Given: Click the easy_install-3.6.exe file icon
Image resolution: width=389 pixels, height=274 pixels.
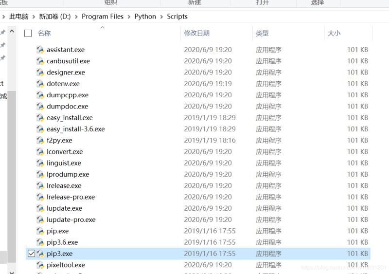Looking at the screenshot, I should click(40, 129).
